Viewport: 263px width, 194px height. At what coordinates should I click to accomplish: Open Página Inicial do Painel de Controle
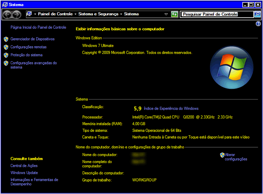tap(38, 27)
